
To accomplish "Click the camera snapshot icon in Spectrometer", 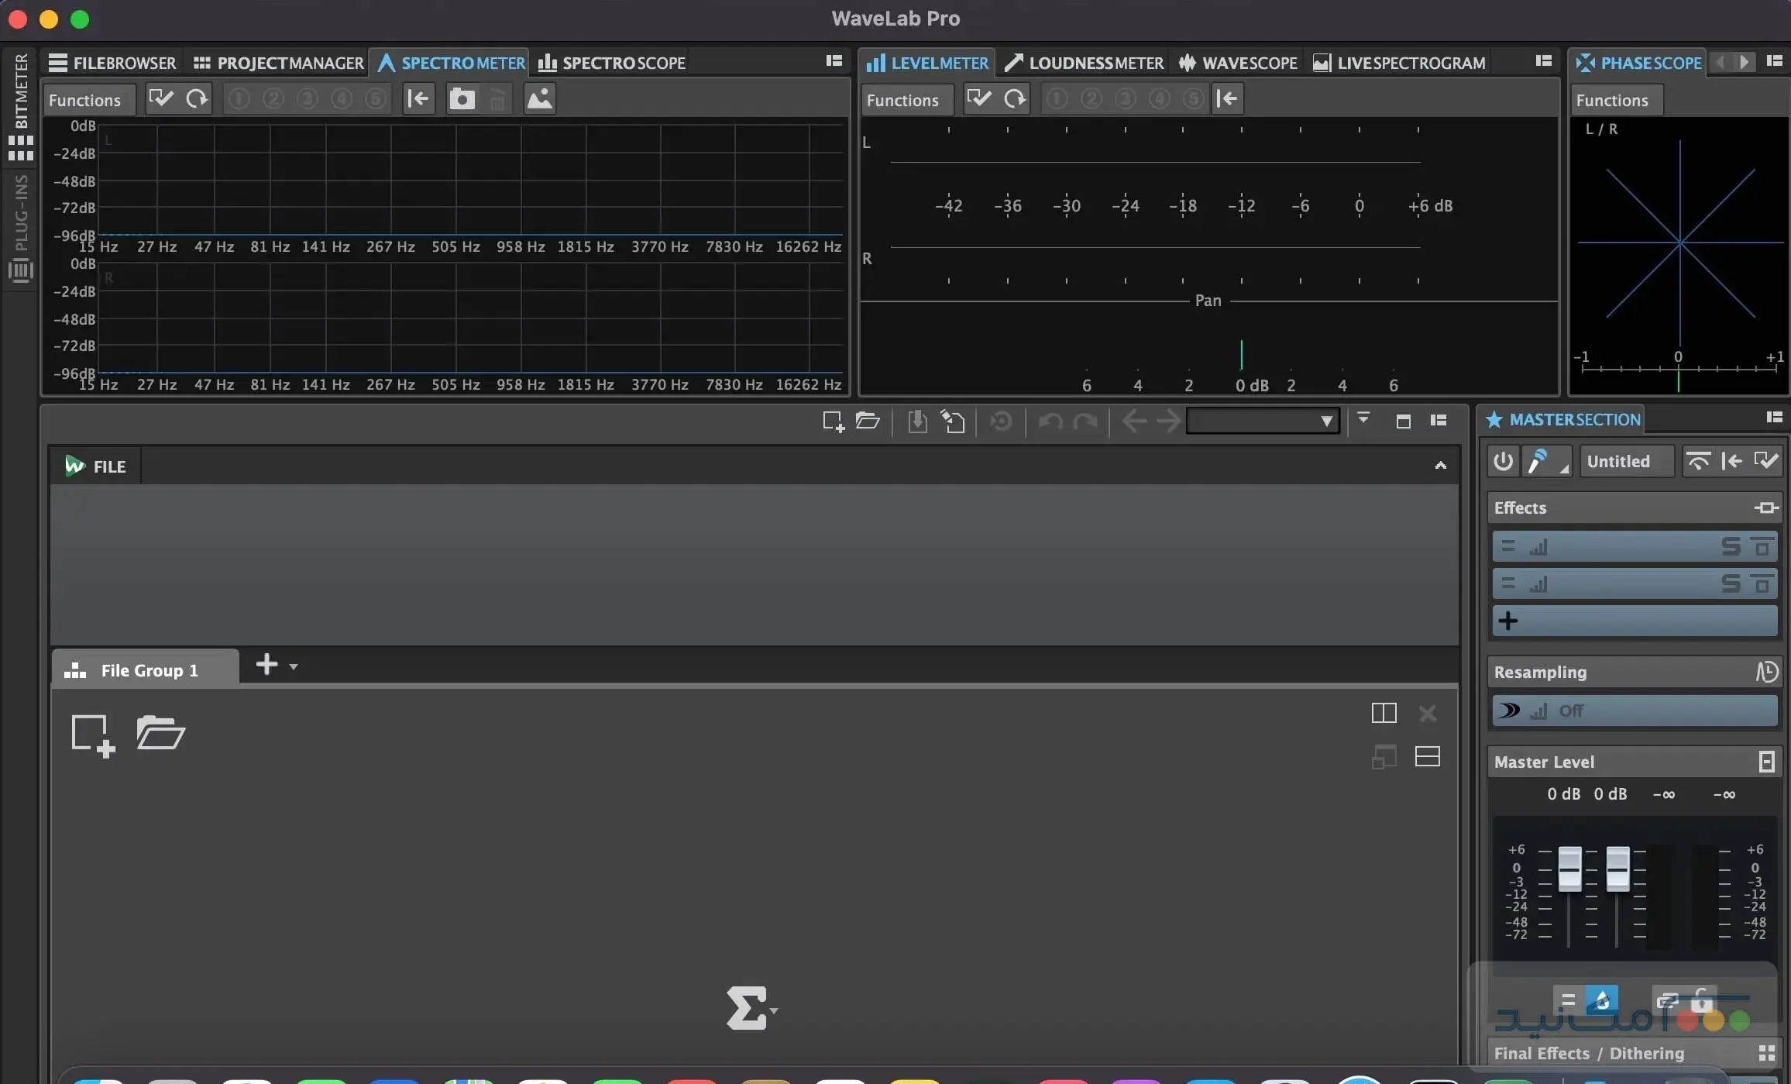I will pyautogui.click(x=462, y=99).
